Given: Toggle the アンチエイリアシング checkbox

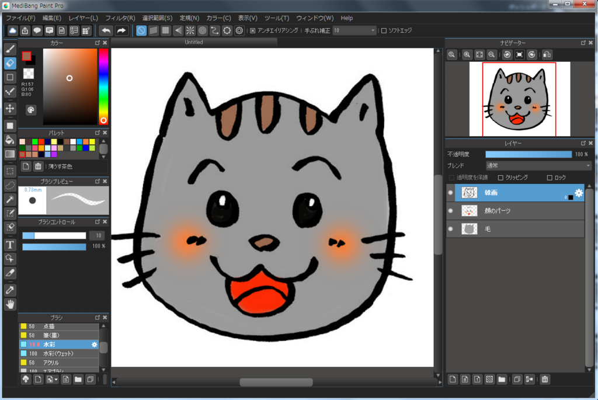Looking at the screenshot, I should click(x=252, y=30).
